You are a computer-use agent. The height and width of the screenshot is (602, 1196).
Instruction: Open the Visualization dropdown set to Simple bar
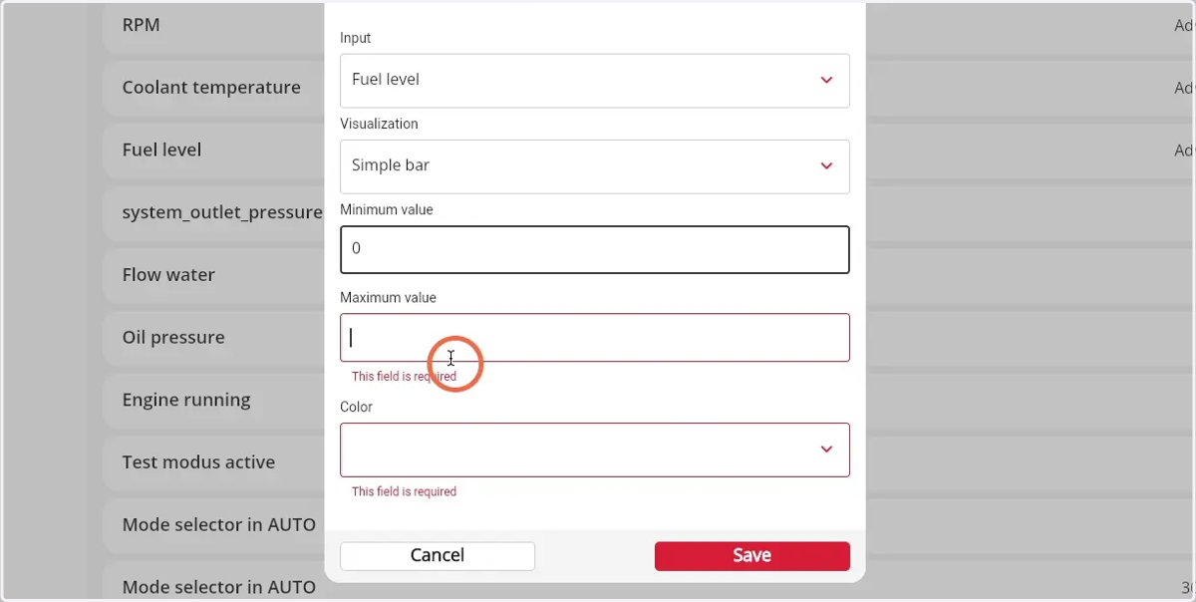click(595, 166)
